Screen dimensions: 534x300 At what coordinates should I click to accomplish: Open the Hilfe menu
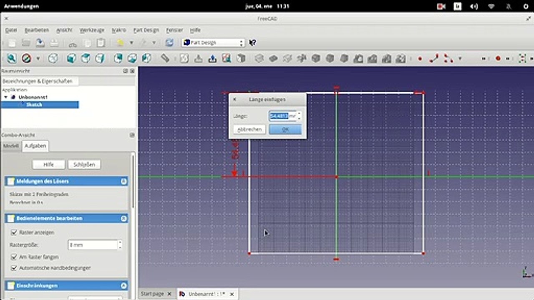pyautogui.click(x=195, y=30)
